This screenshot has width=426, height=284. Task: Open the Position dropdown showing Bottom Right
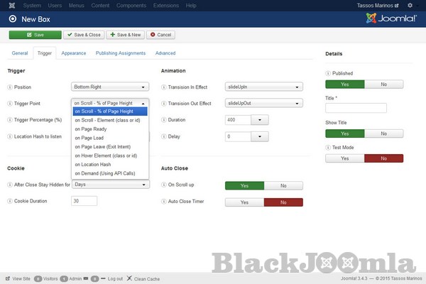pyautogui.click(x=110, y=87)
